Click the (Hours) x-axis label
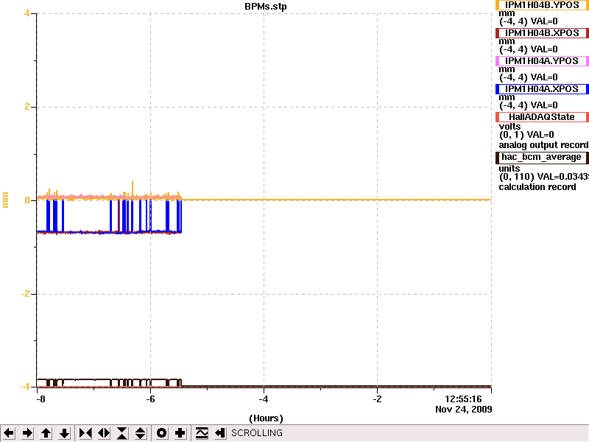The height and width of the screenshot is (442, 589). click(x=266, y=418)
